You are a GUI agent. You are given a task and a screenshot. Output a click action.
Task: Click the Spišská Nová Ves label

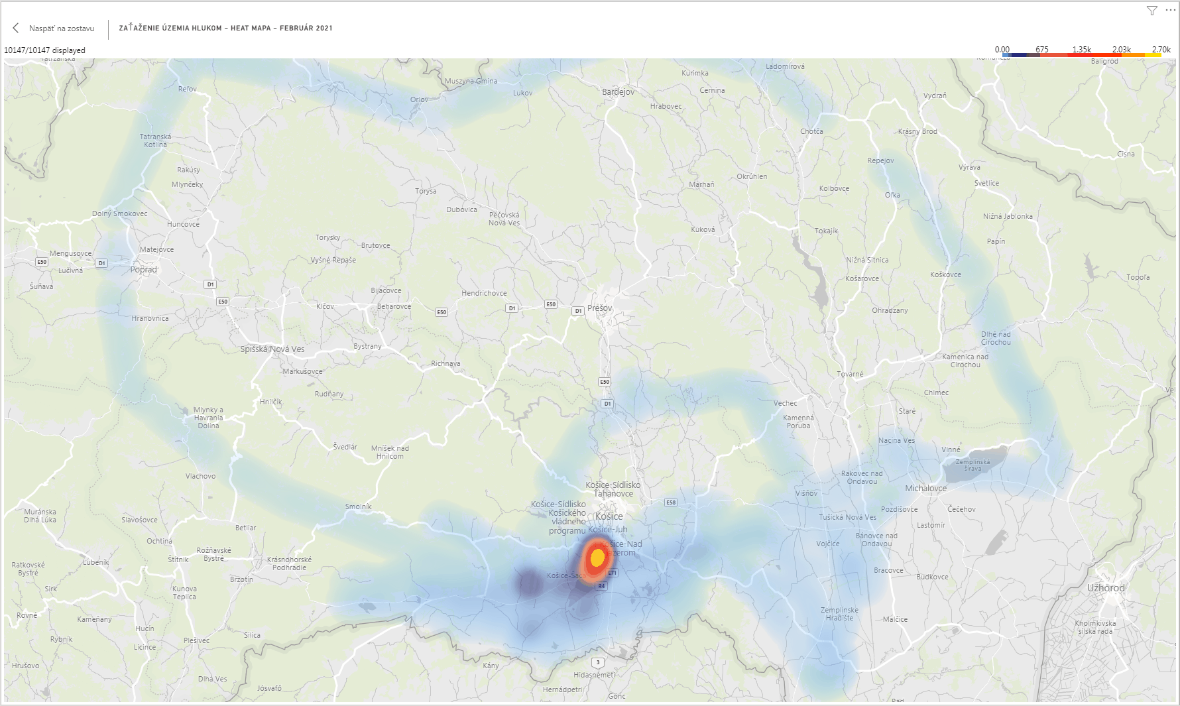[x=272, y=349]
